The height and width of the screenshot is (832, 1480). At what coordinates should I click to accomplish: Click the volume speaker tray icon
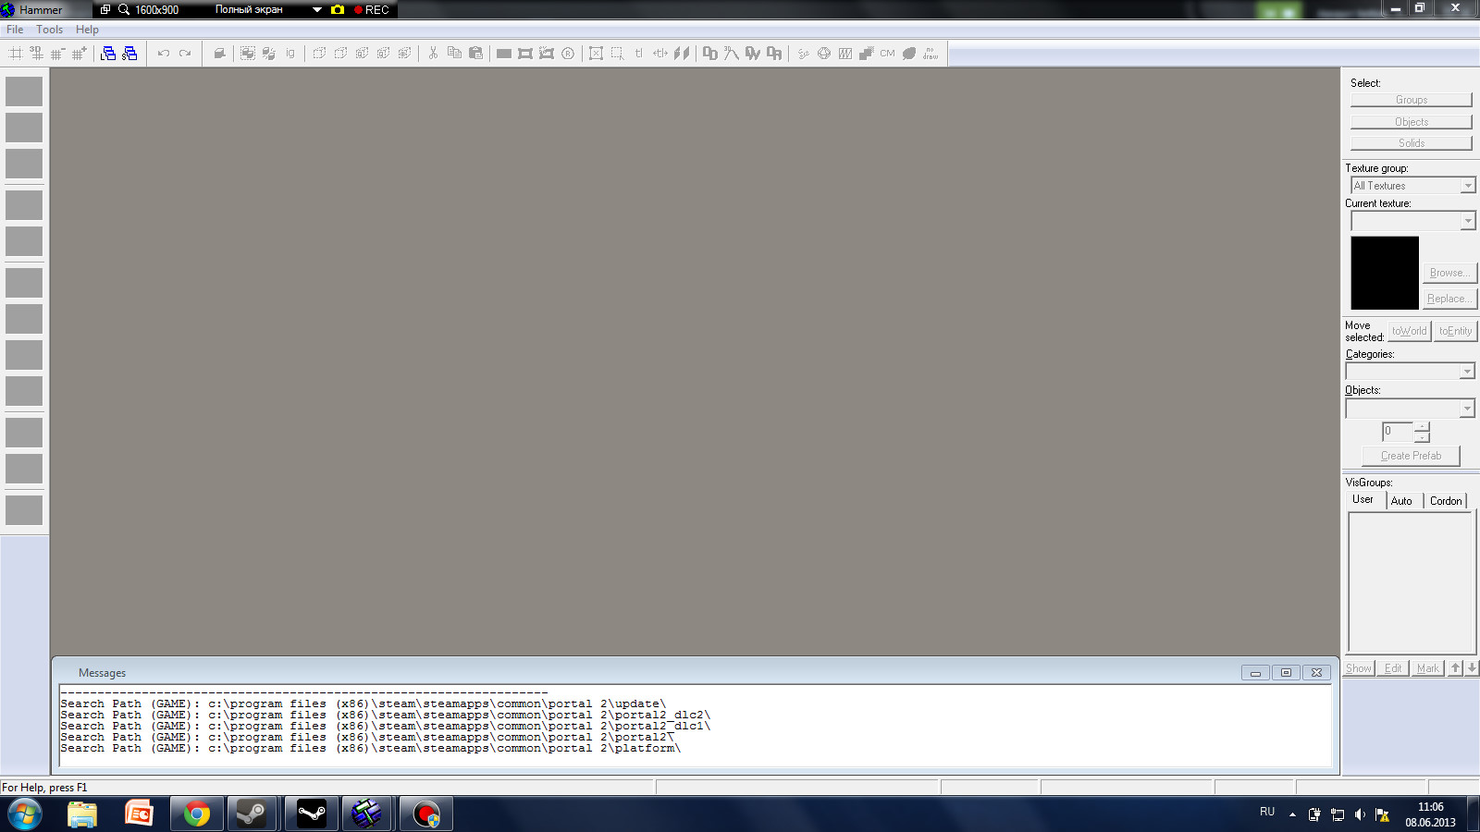pos(1360,814)
